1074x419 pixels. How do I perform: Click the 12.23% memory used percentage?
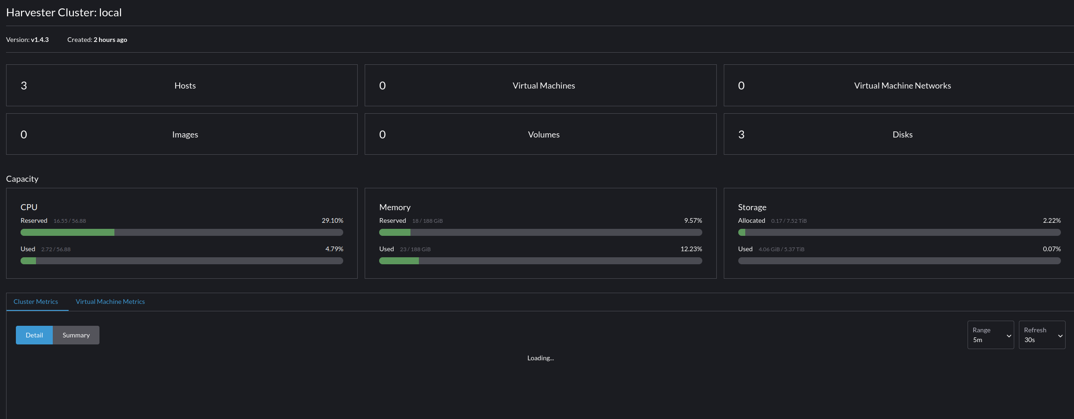click(691, 249)
